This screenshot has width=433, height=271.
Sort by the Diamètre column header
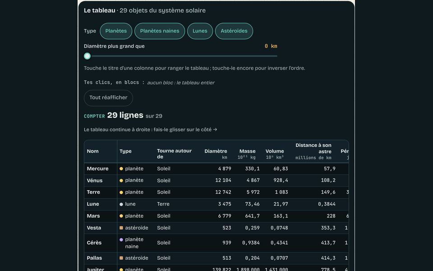click(216, 154)
